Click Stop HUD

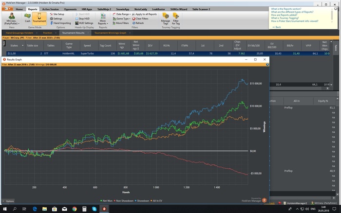coord(82,18)
